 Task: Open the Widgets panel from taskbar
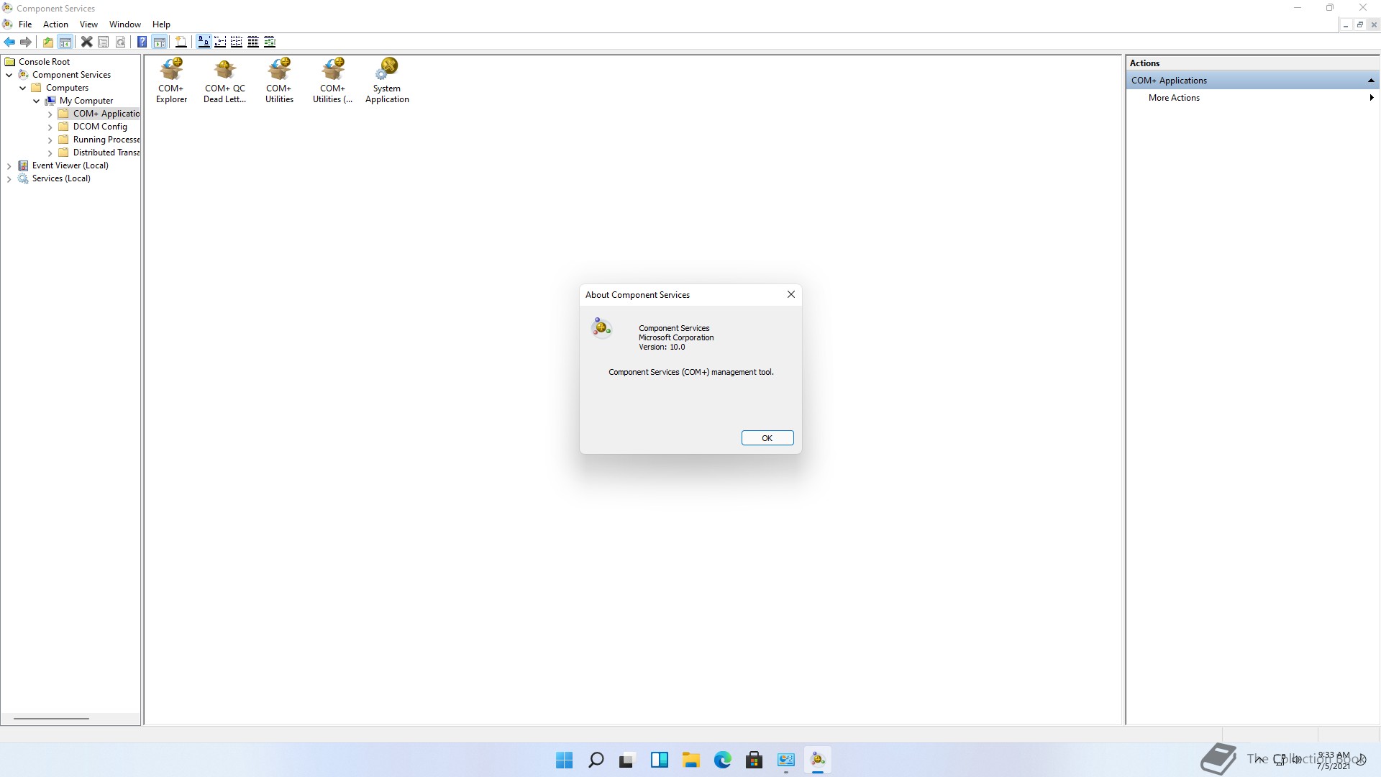(x=659, y=760)
